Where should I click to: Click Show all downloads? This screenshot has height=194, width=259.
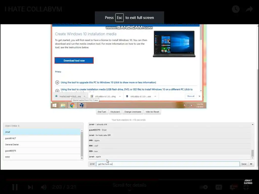click(x=191, y=96)
